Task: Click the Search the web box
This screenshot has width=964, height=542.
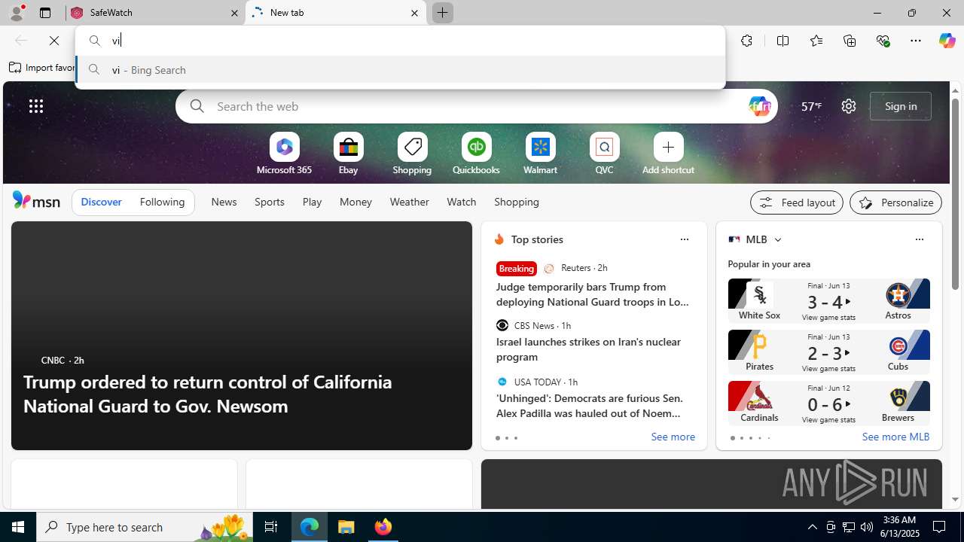Action: click(x=476, y=106)
